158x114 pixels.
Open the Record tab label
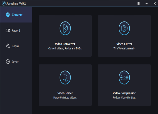(x=16, y=30)
